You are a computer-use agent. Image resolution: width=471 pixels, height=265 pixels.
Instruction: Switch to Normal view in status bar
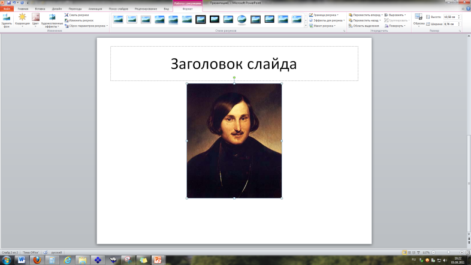(x=404, y=252)
